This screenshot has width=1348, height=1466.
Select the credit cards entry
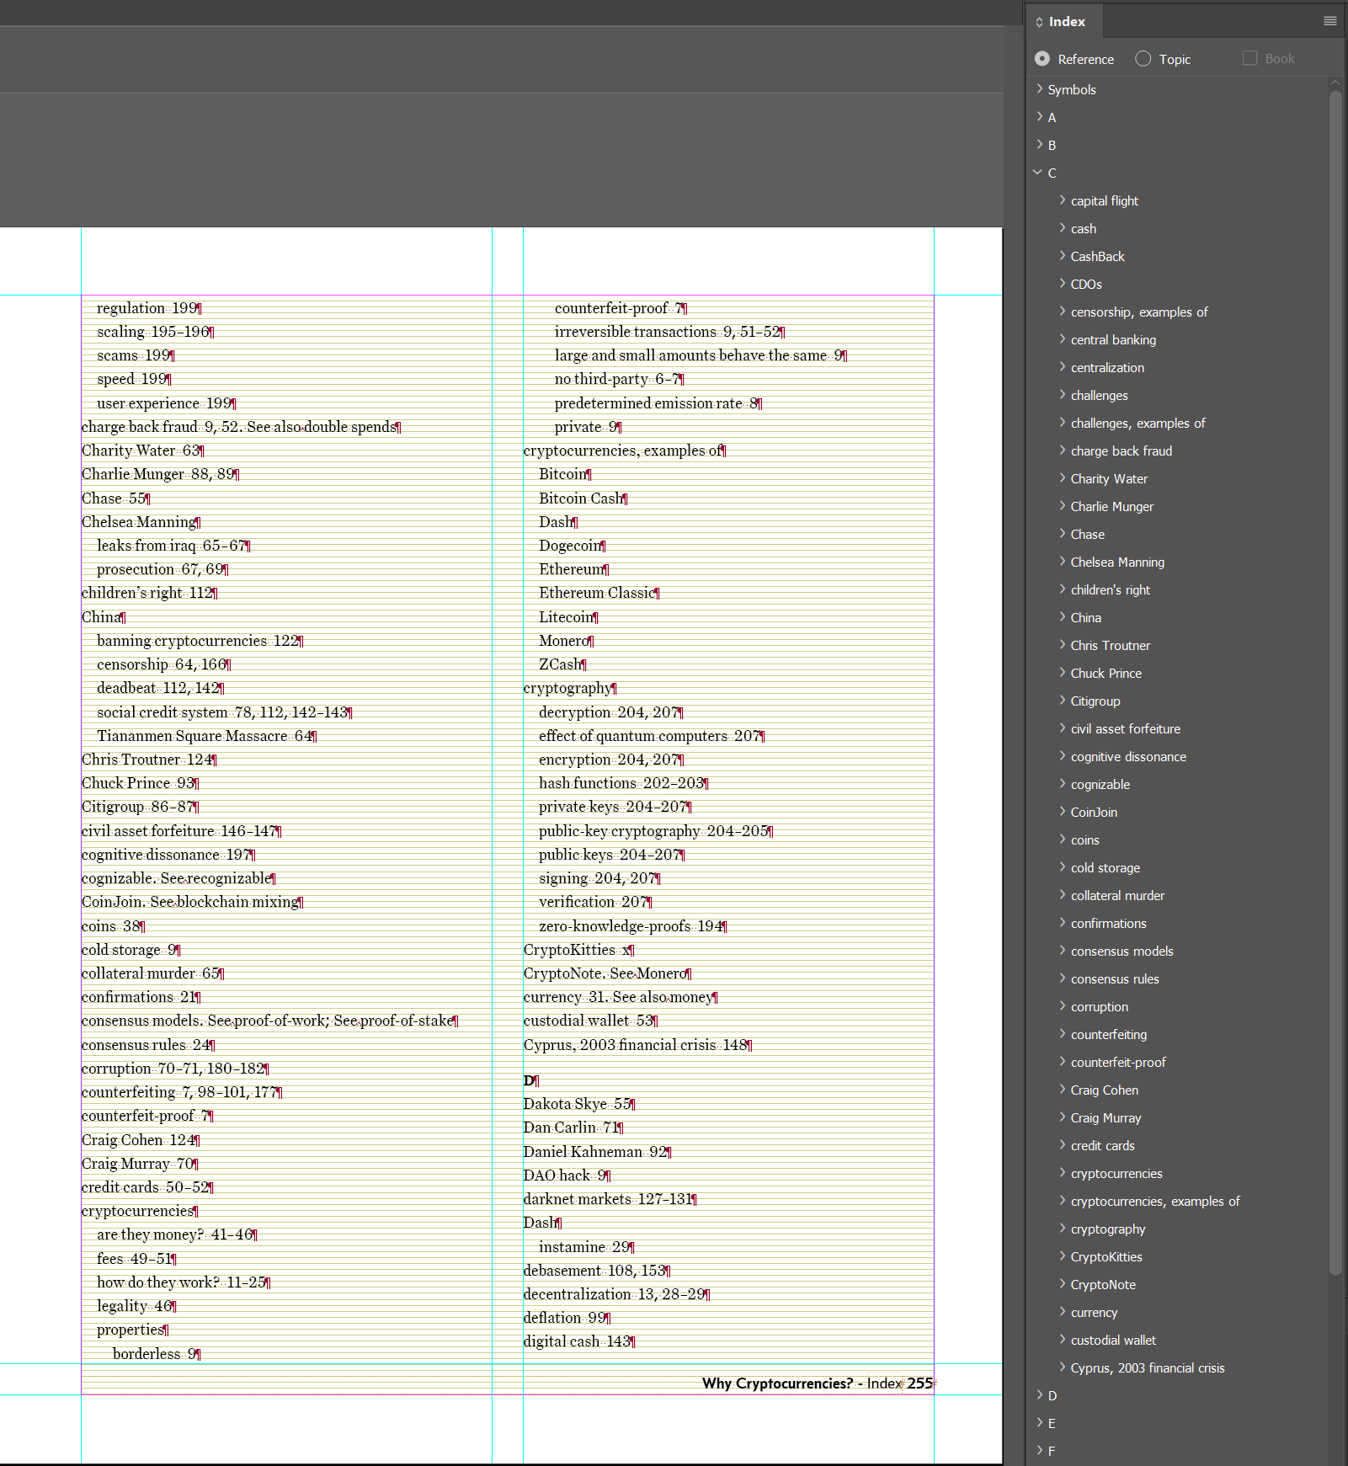1102,1146
